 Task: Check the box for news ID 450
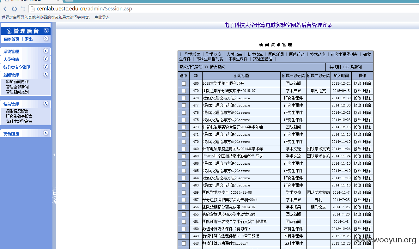tap(184, 229)
